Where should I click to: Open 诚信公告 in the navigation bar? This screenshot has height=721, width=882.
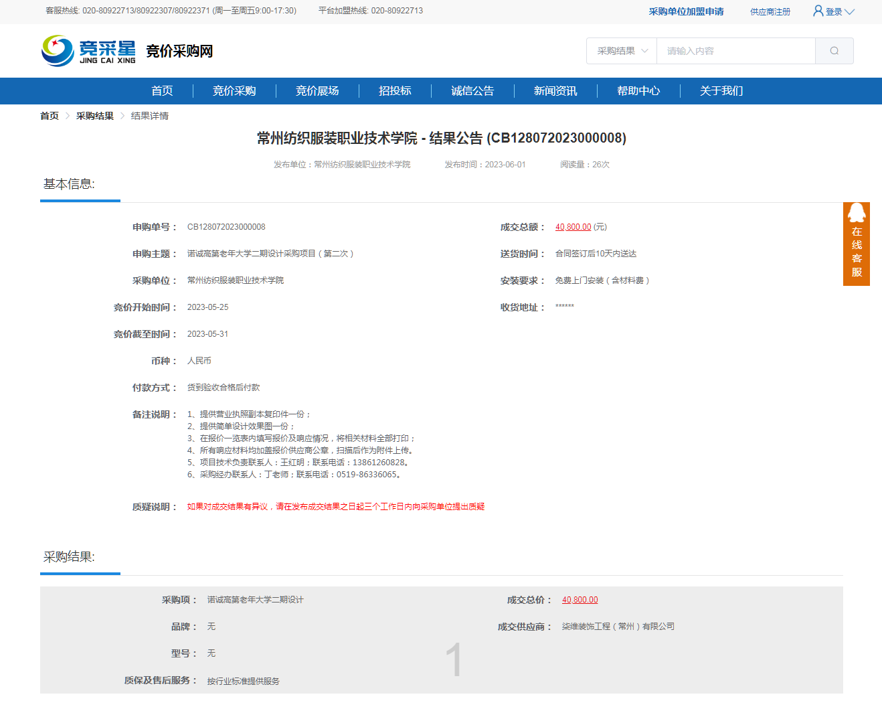pyautogui.click(x=472, y=91)
